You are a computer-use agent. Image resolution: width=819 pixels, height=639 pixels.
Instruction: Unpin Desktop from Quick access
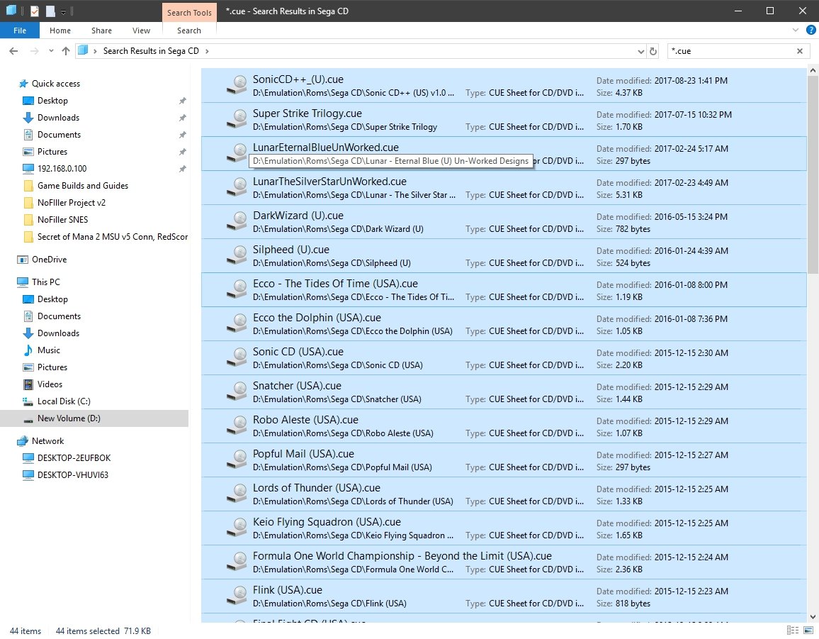coord(182,101)
